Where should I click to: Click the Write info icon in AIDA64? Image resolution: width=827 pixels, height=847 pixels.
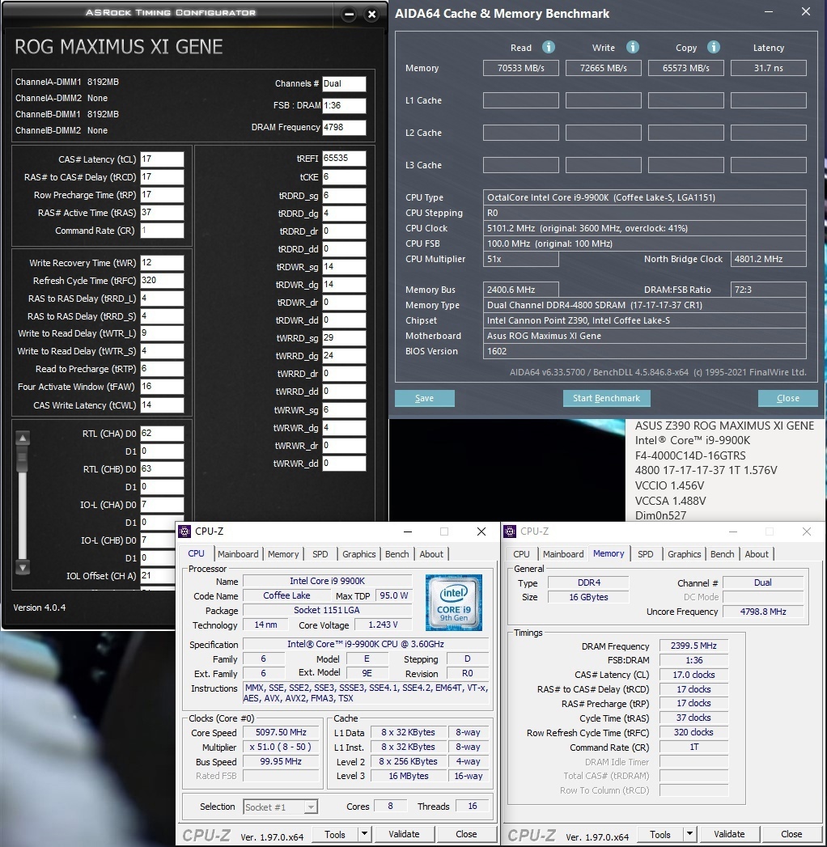tap(633, 47)
